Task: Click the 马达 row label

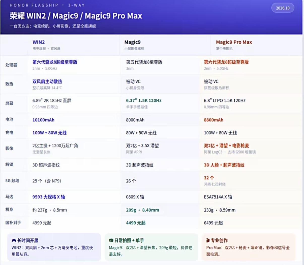Action: pos(9,197)
